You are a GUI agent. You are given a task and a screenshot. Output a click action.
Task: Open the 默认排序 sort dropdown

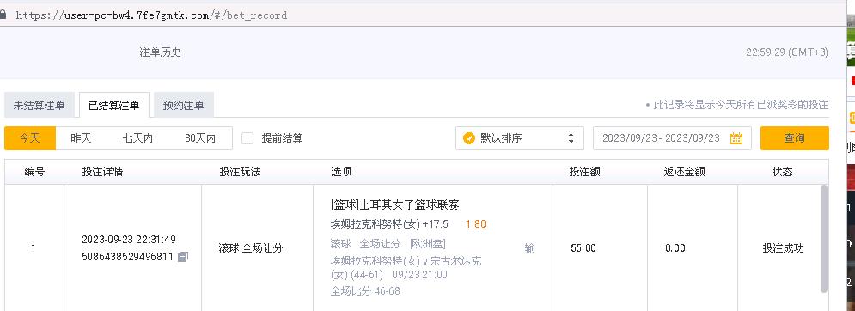[520, 138]
